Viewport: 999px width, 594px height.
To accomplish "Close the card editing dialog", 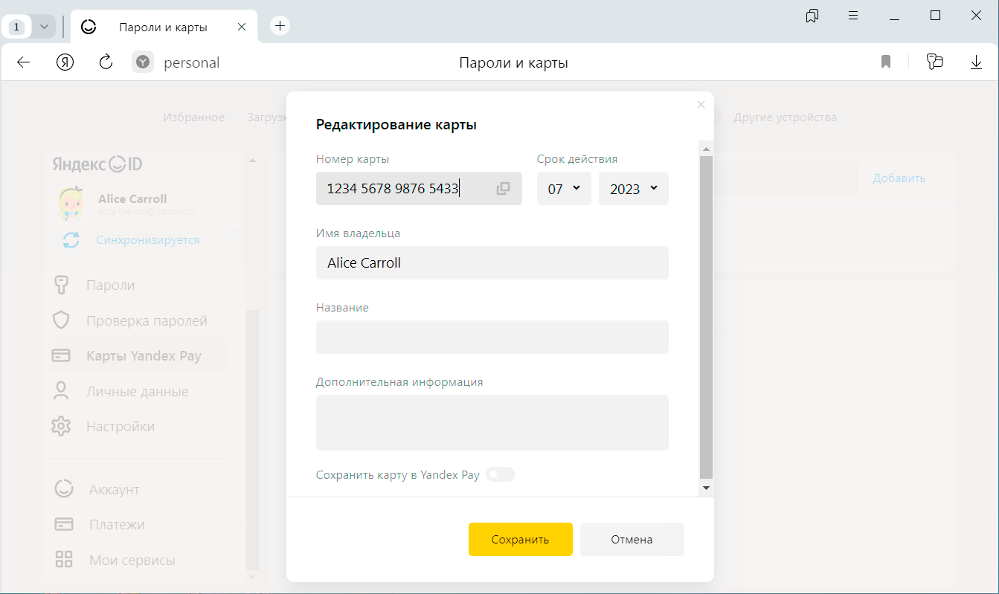I will point(700,105).
